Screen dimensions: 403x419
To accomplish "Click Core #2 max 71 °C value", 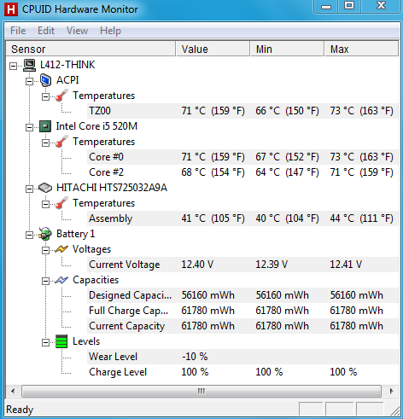I will pyautogui.click(x=361, y=172).
